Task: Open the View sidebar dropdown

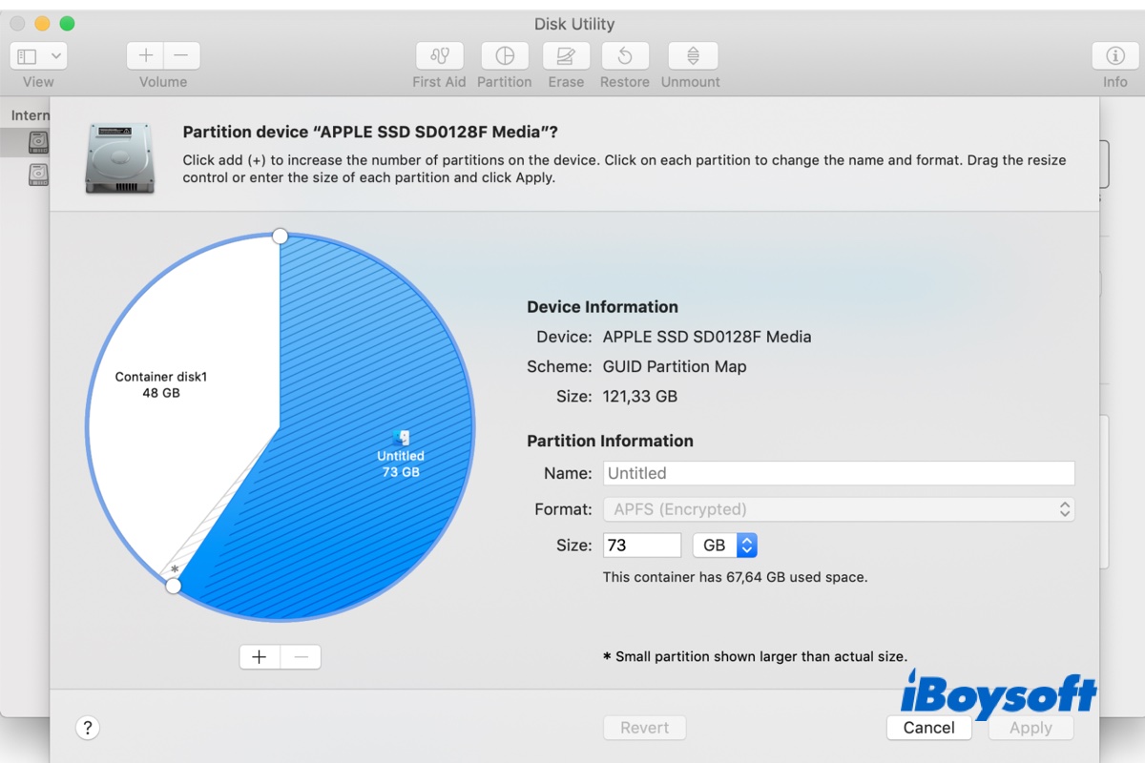Action: click(x=38, y=56)
